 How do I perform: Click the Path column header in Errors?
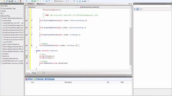(x=122, y=82)
